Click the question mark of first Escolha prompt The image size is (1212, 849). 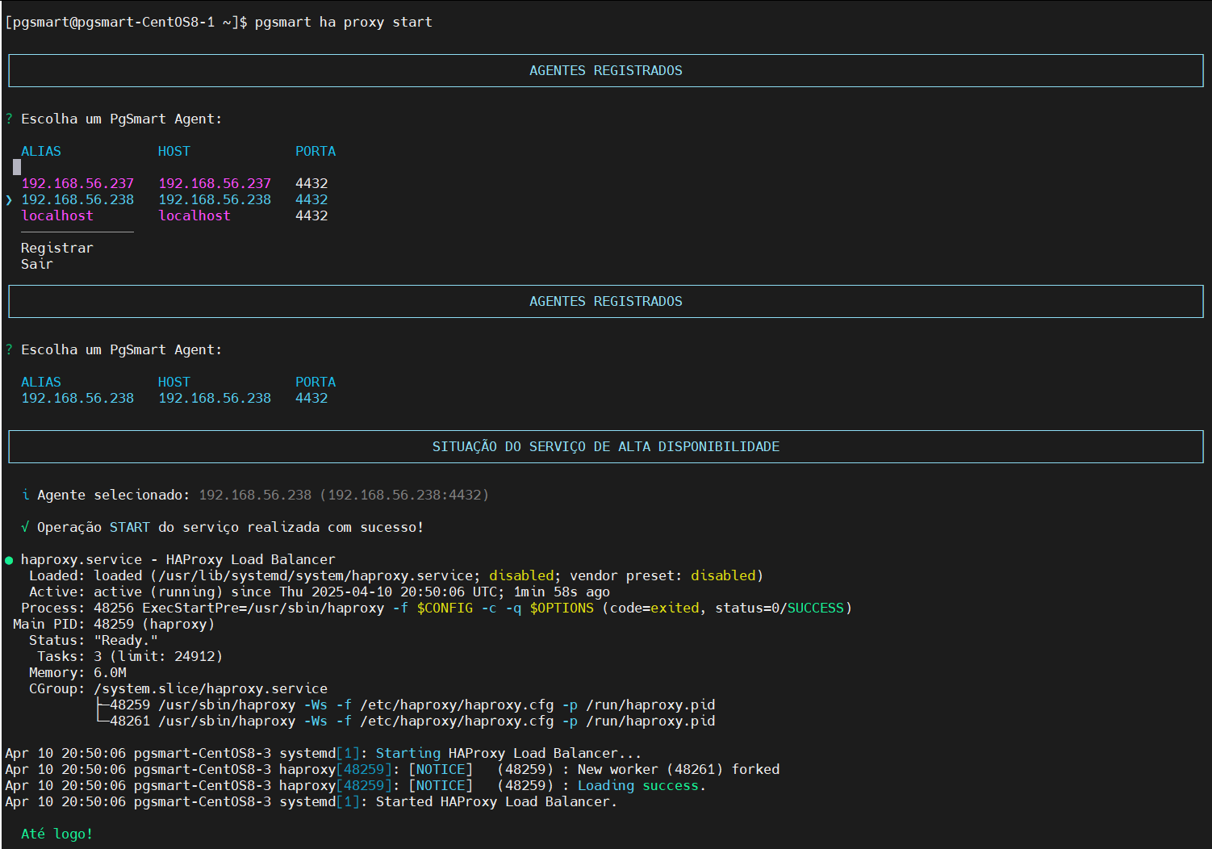click(9, 119)
